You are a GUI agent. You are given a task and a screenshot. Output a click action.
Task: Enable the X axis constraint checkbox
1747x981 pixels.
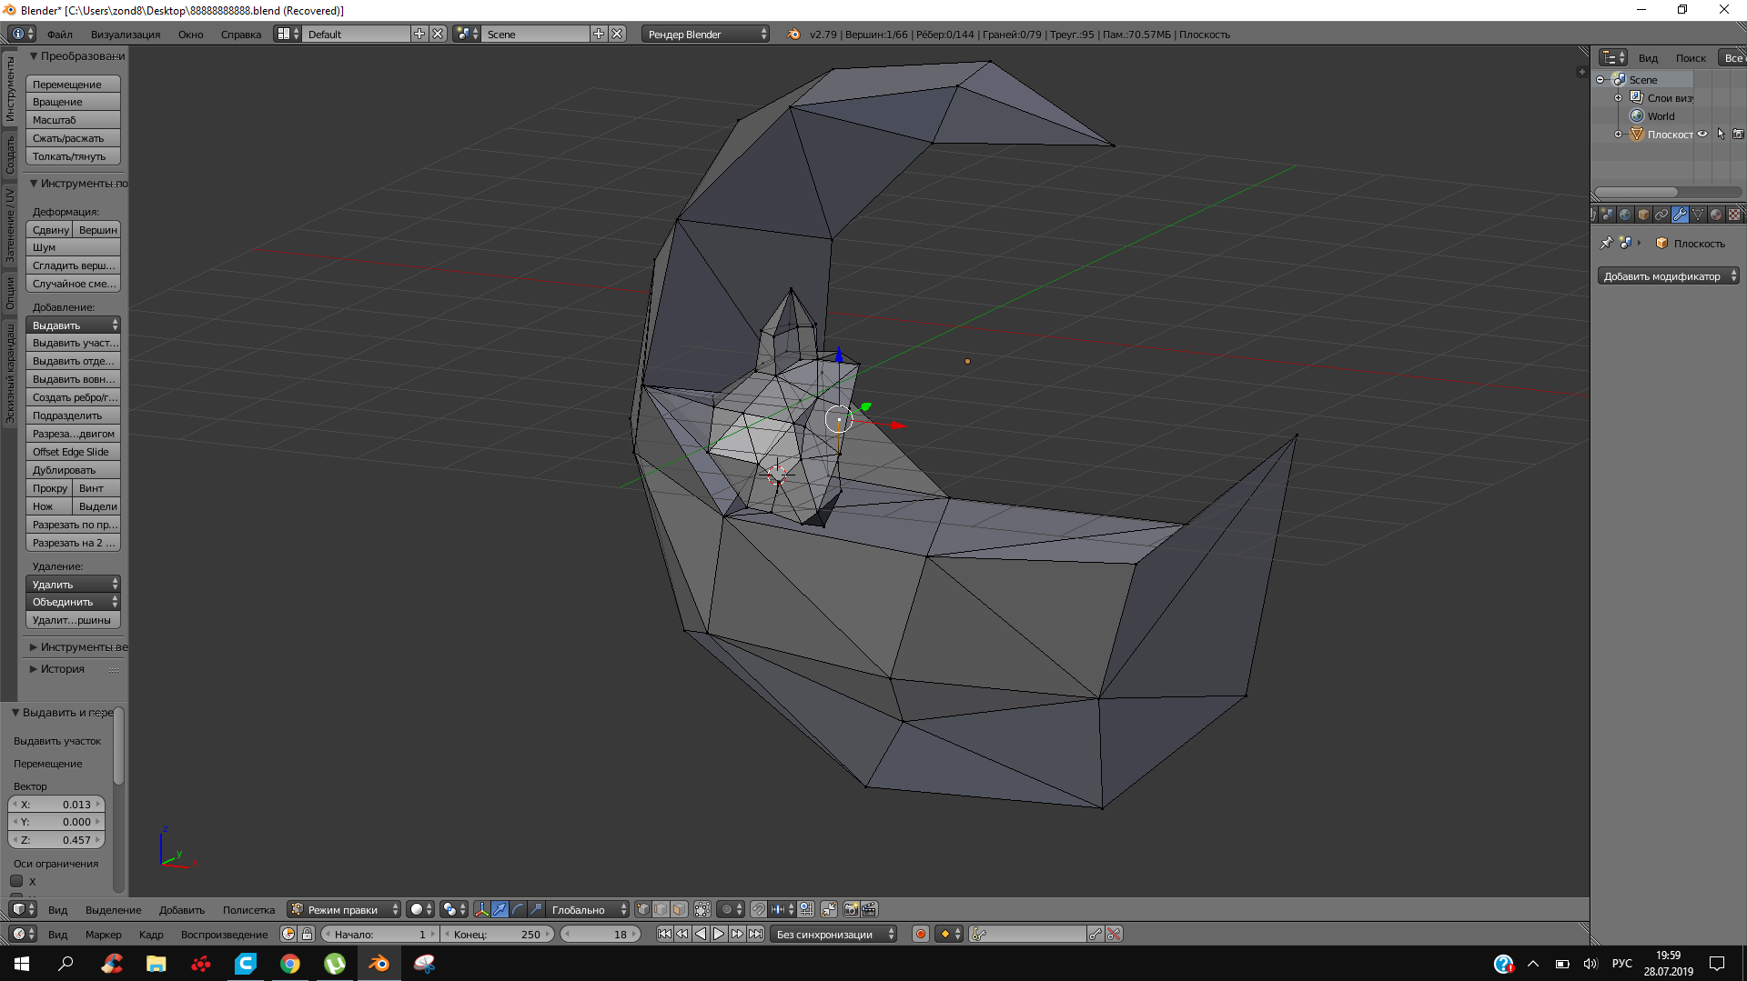click(16, 881)
